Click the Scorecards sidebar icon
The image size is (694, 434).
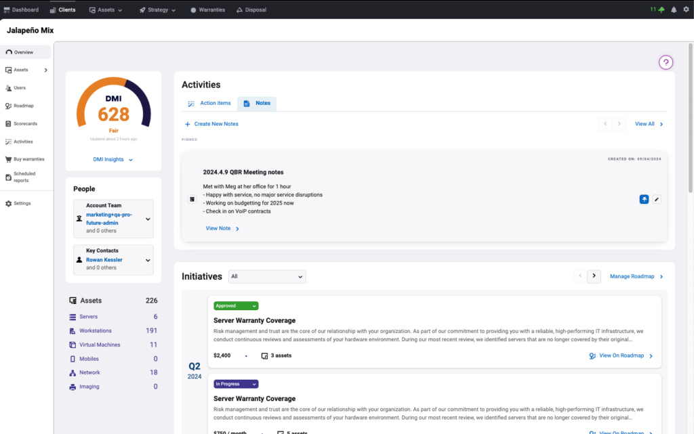tap(8, 124)
